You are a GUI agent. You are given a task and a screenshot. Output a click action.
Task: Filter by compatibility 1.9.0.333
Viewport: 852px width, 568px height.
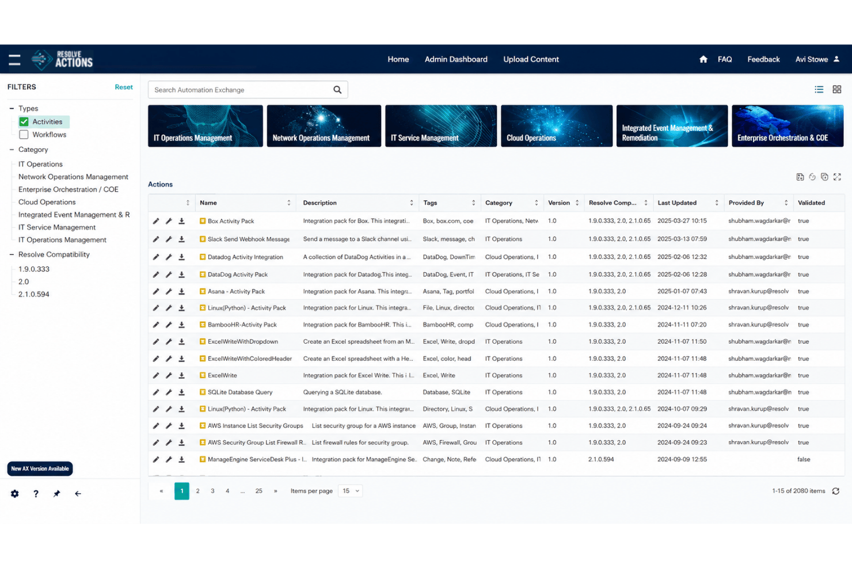(34, 269)
